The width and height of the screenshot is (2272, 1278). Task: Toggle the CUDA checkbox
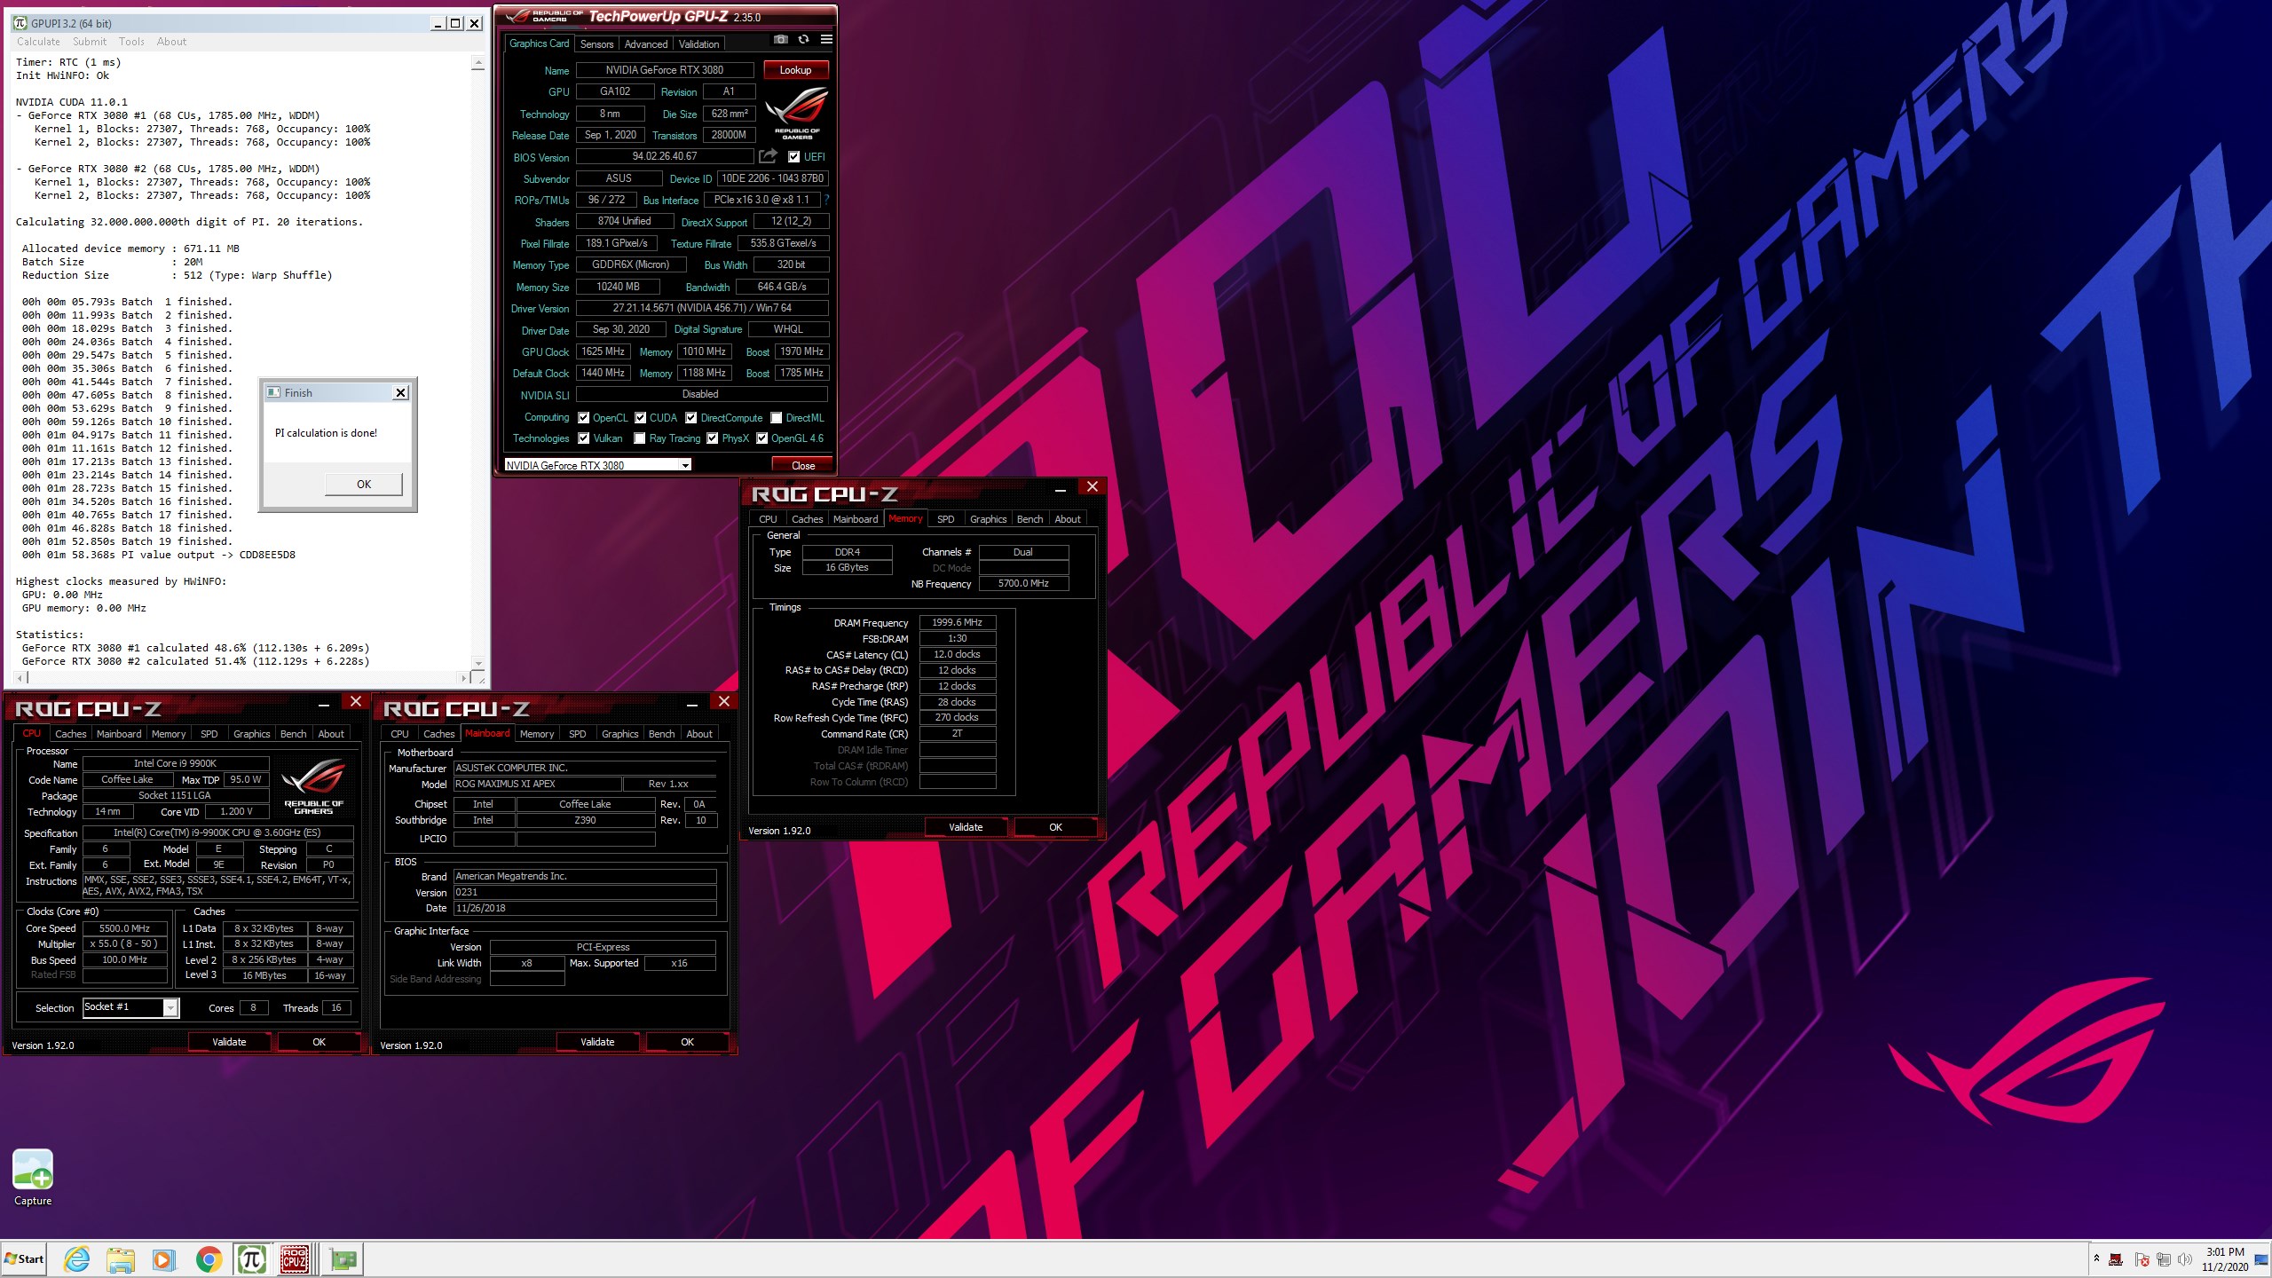pyautogui.click(x=640, y=418)
